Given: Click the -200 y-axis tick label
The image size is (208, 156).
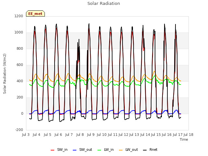Looking at the screenshot, I should tap(19, 130).
